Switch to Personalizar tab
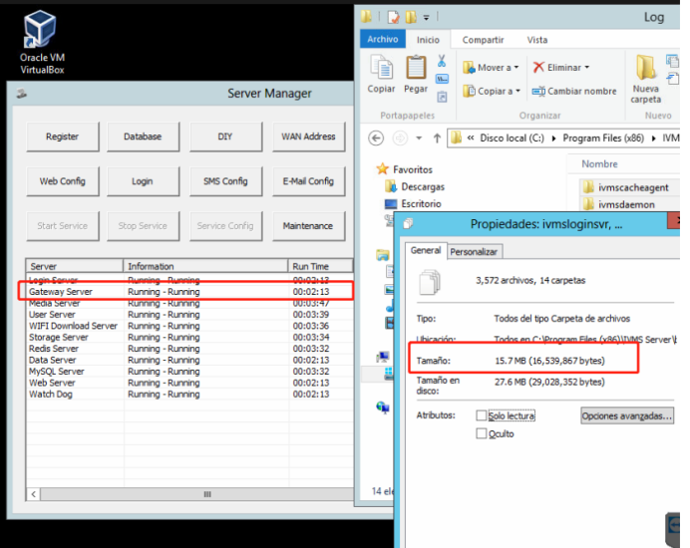 tap(474, 251)
